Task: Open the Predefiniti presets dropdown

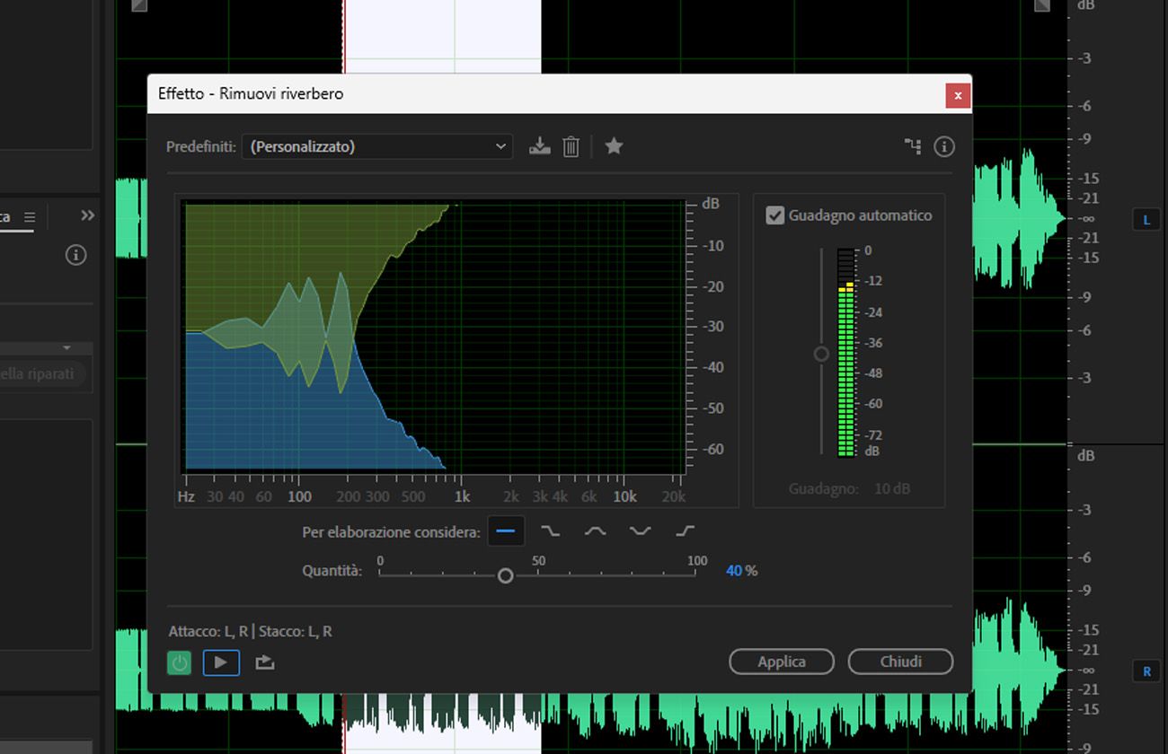Action: pos(377,146)
